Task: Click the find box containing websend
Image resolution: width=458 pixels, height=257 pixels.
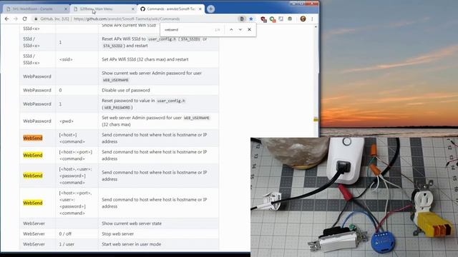Action: 187,29
